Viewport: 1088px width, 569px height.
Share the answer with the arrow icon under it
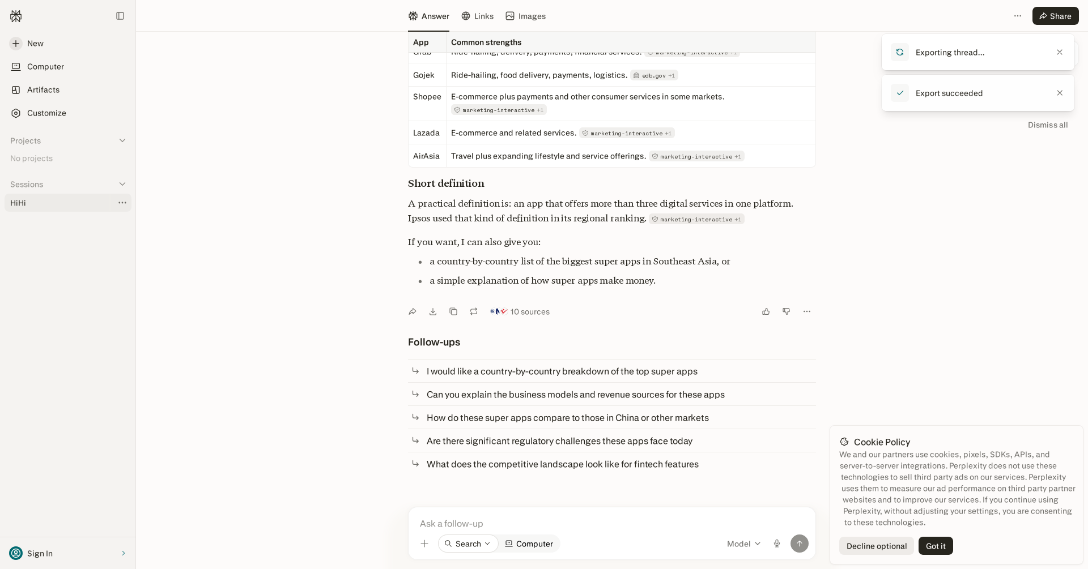[413, 311]
